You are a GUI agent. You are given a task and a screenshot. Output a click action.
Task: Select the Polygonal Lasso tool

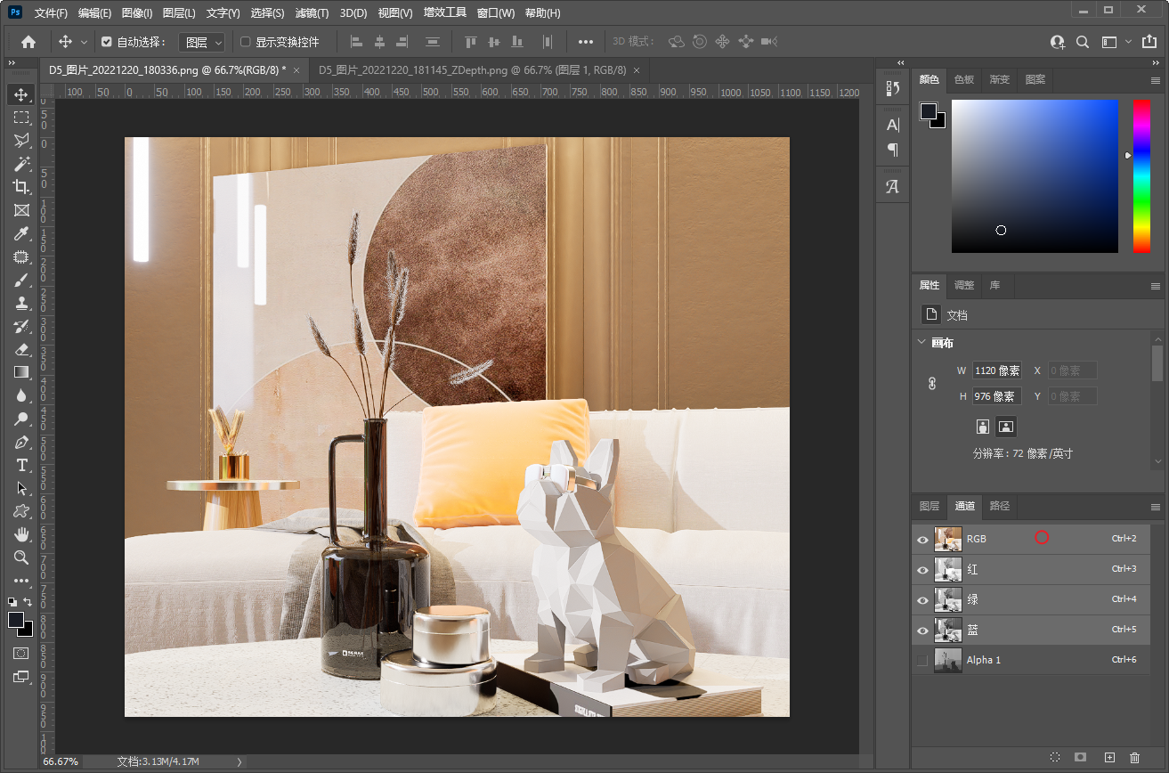(x=21, y=141)
